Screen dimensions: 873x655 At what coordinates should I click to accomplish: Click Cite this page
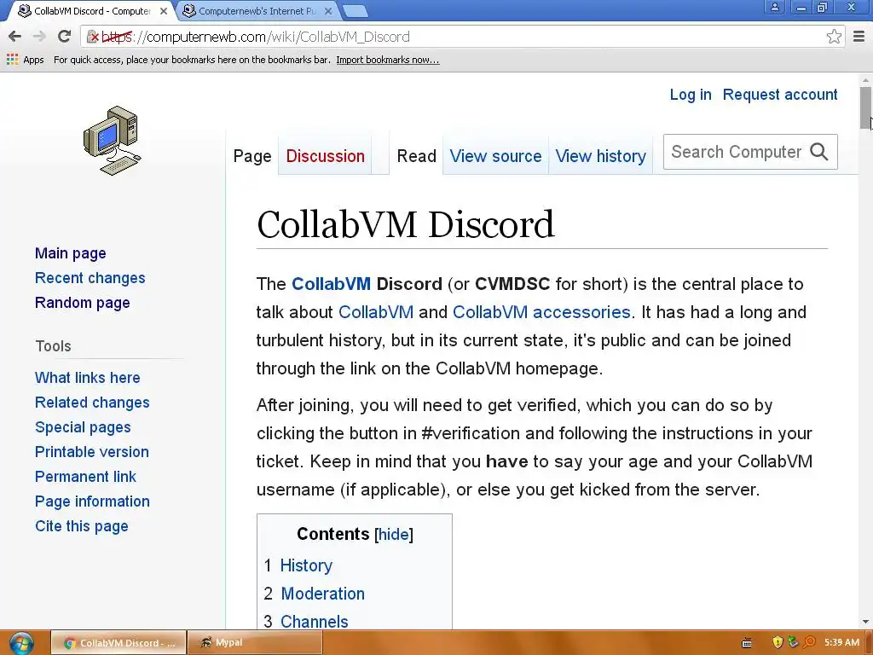(x=81, y=526)
